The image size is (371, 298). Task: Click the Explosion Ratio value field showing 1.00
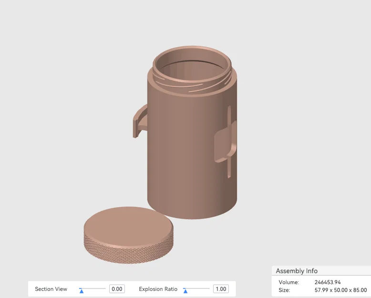[x=221, y=289]
